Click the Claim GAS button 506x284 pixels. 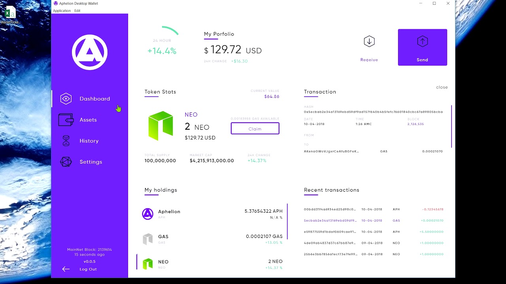[255, 129]
